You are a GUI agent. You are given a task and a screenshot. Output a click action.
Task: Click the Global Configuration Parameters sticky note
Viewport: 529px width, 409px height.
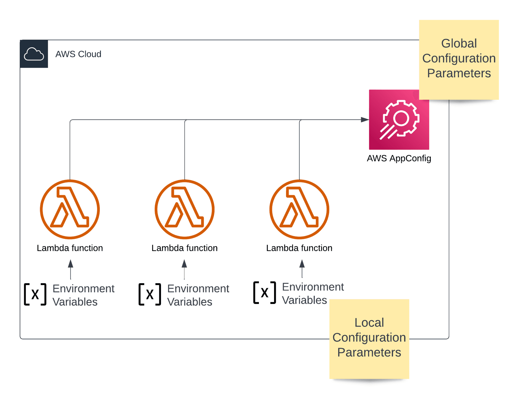point(459,59)
